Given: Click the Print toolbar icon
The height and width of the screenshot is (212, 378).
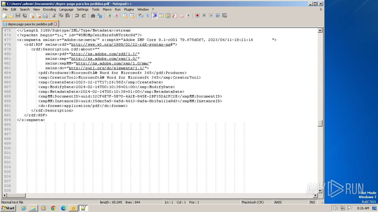Looking at the screenshot, I should pos(45,16).
